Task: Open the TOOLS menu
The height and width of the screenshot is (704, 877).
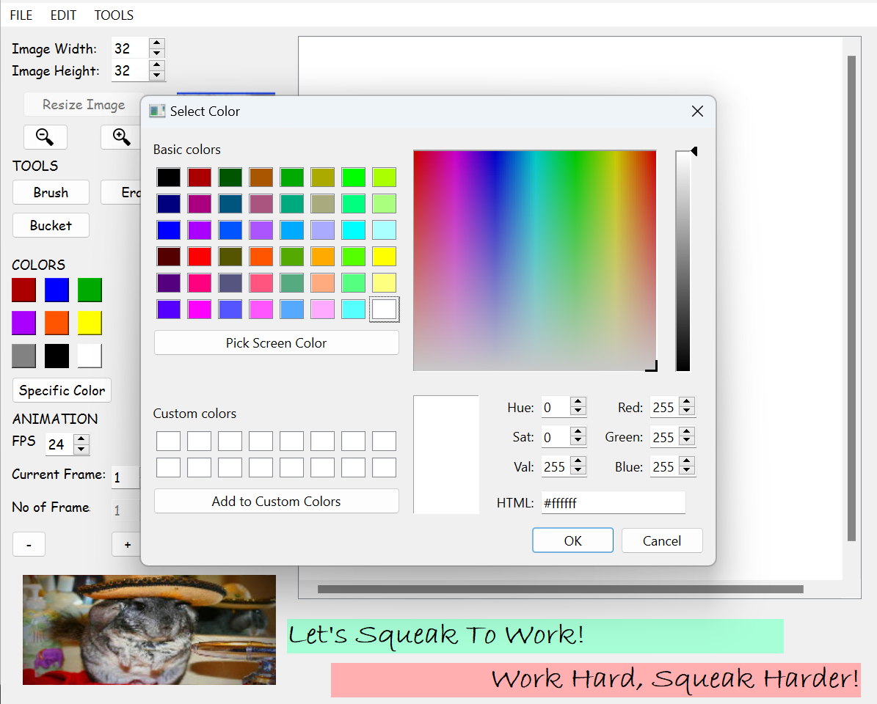Action: coord(114,15)
